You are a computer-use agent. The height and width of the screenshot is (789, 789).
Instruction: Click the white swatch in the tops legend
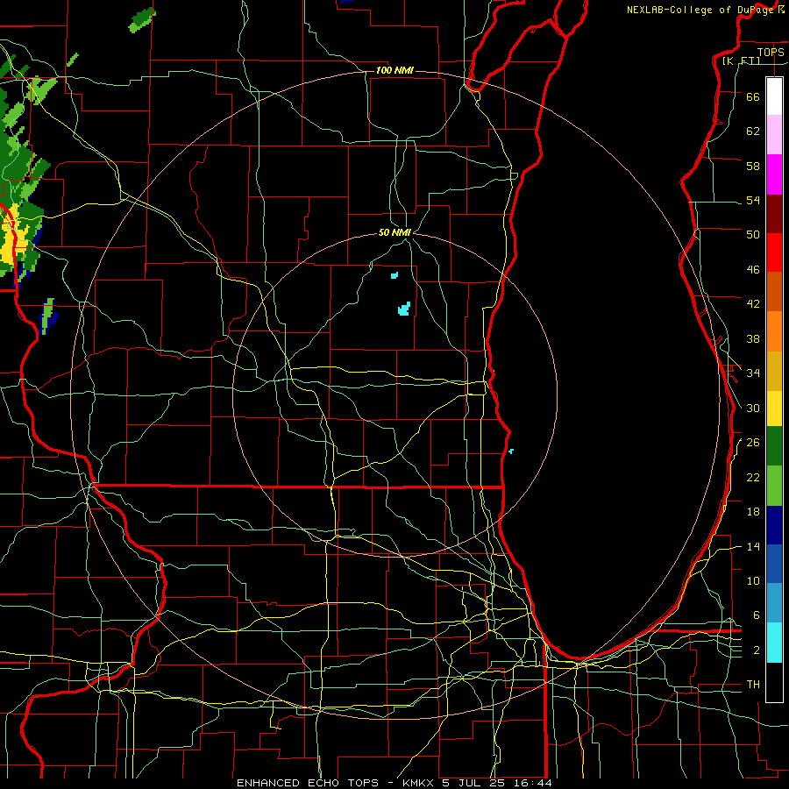(x=774, y=96)
